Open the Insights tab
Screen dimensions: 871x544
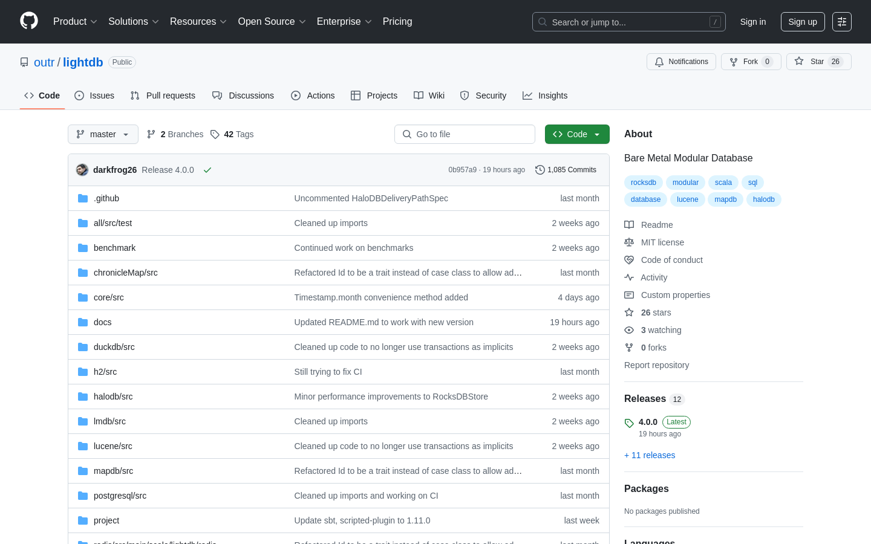click(545, 96)
